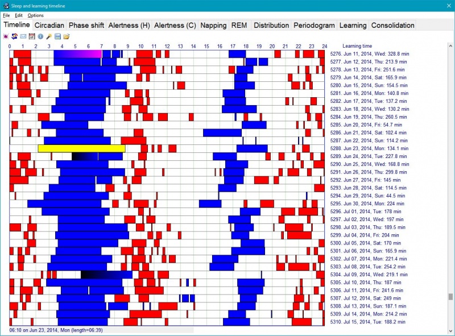Select the wand tool on the toolbar
This screenshot has height=336, width=455.
(48, 36)
